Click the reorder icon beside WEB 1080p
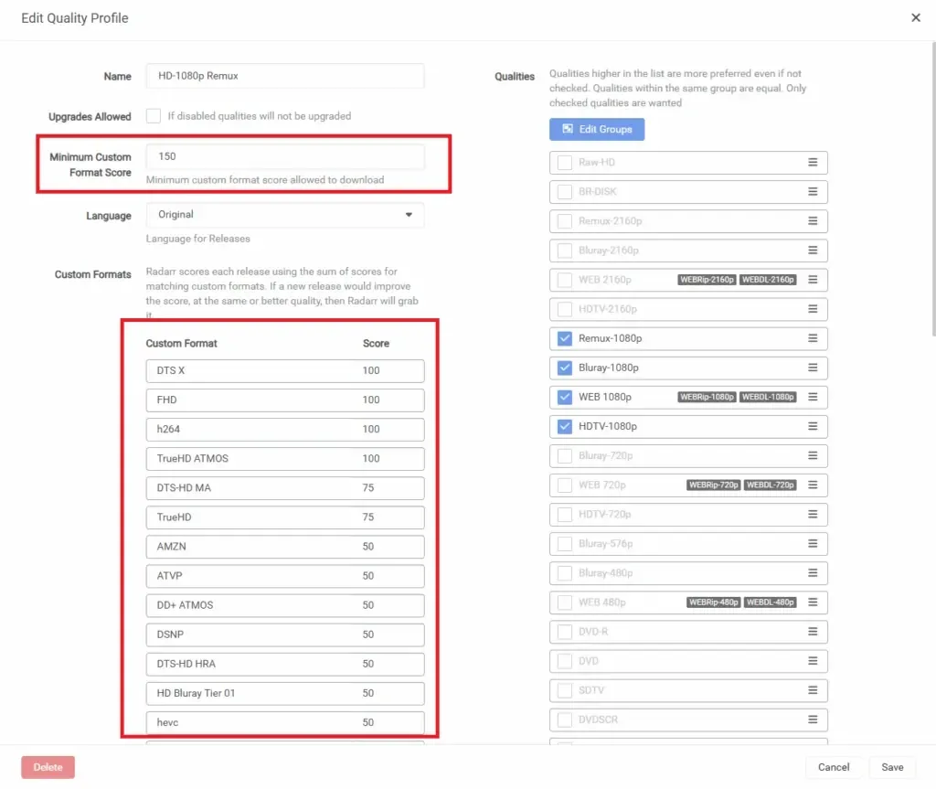 click(814, 397)
